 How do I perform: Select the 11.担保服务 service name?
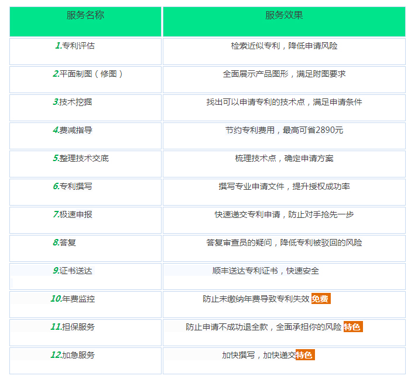click(73, 327)
